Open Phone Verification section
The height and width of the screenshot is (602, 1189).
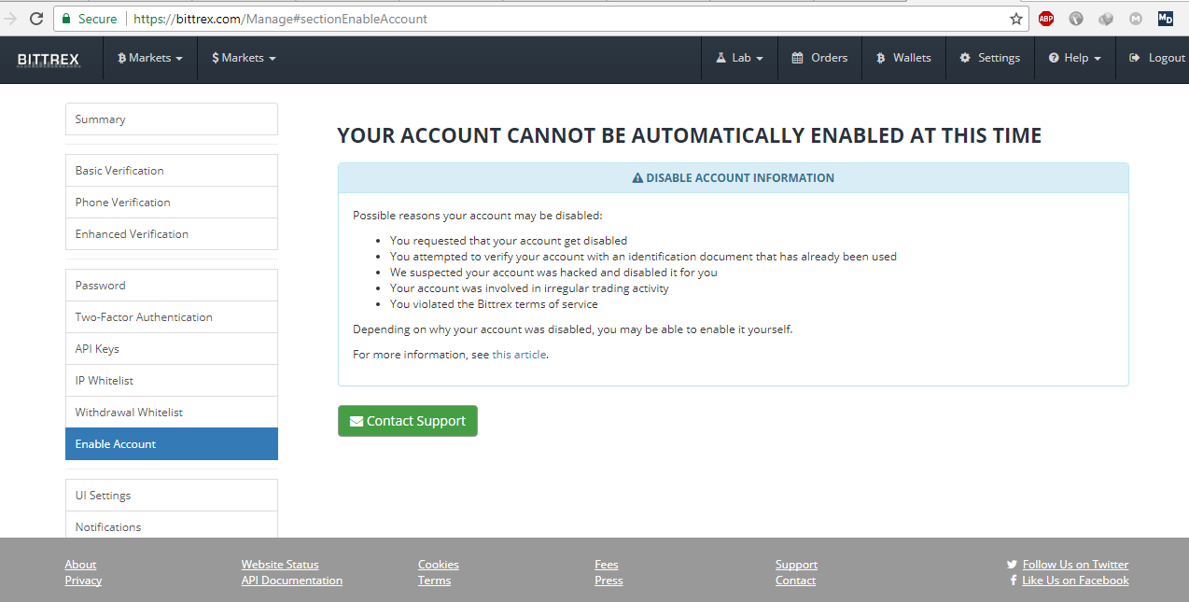(x=172, y=203)
